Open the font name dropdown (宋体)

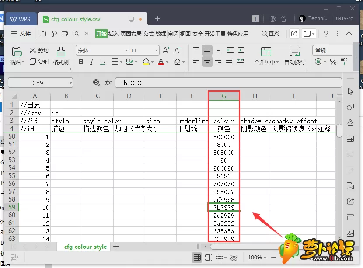pos(126,50)
